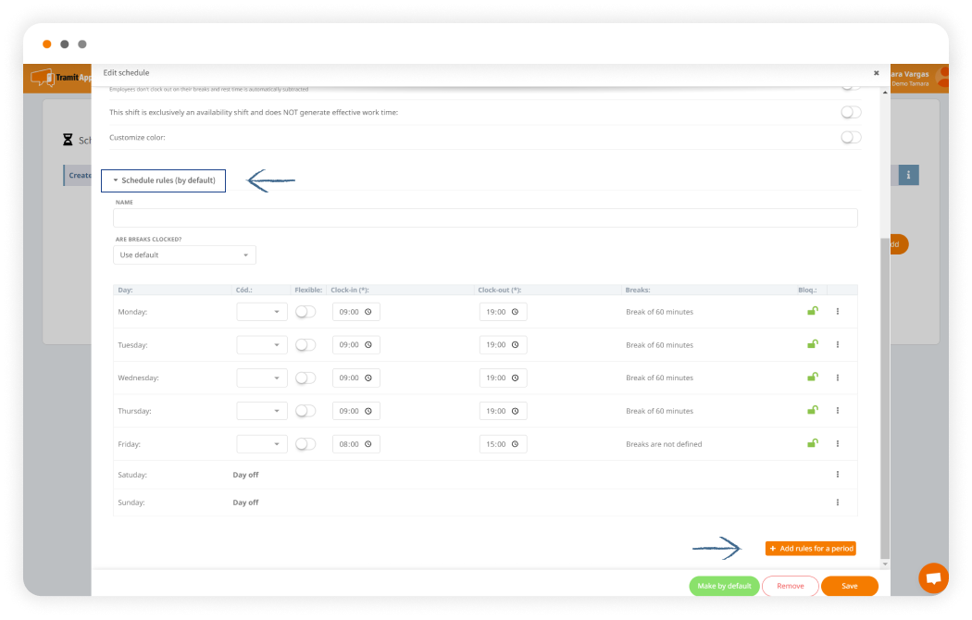The width and height of the screenshot is (972, 620).
Task: Open Tuesday's three-dot options menu
Action: 838,344
